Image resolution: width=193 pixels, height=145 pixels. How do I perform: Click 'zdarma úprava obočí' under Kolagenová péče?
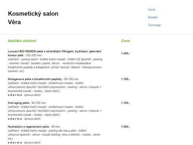coord(24,95)
